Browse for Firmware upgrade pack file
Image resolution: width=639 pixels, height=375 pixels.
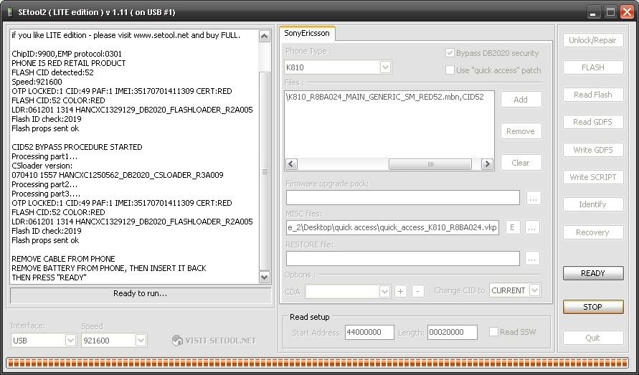(x=534, y=198)
